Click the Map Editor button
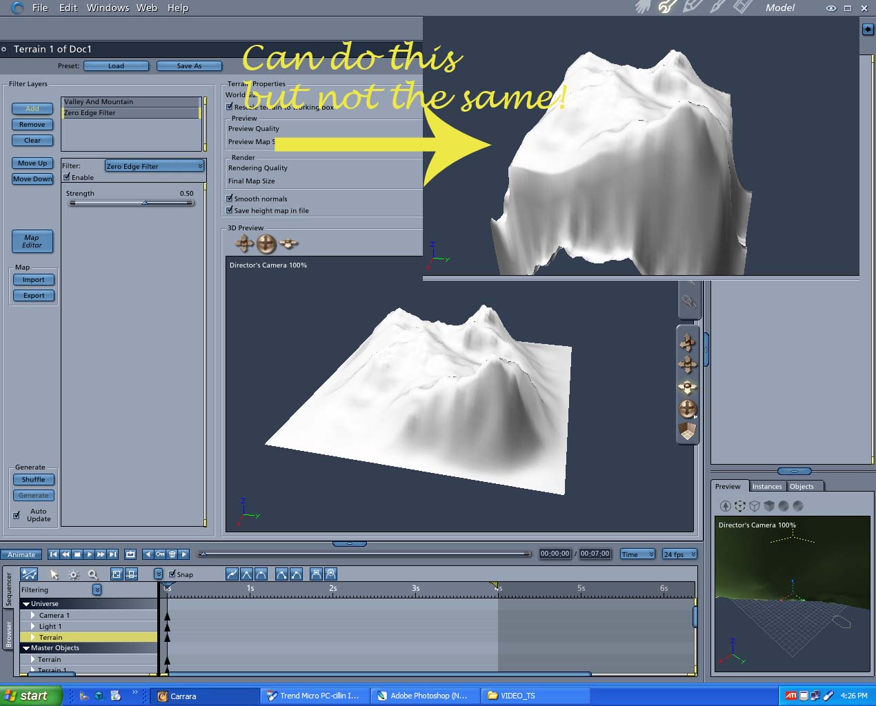Screen dimensions: 876x706 pyautogui.click(x=32, y=241)
